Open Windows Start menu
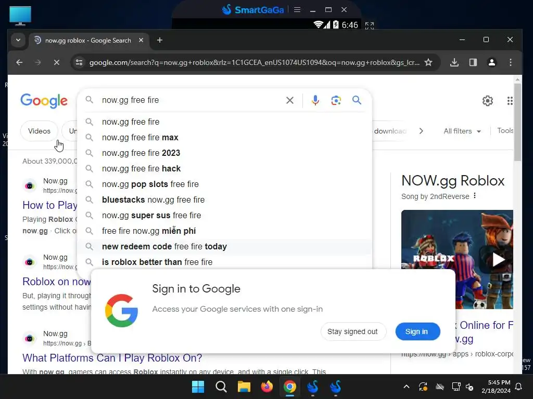533x399 pixels. (198, 387)
